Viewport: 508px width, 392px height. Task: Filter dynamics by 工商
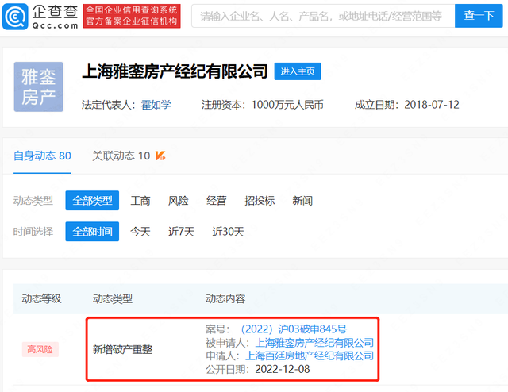[140, 201]
